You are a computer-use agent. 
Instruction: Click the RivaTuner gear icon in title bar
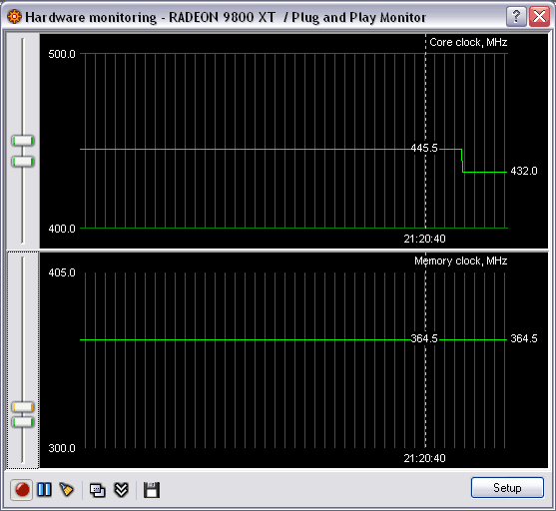(x=14, y=17)
